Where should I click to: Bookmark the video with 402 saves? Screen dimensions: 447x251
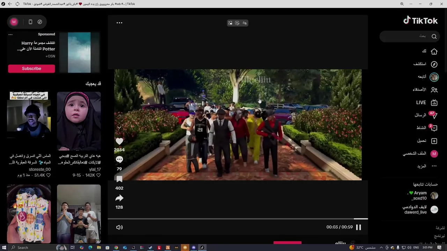tap(119, 179)
